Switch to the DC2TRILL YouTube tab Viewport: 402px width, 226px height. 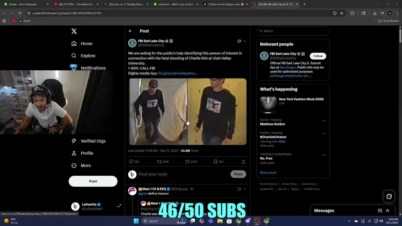[x=76, y=4]
